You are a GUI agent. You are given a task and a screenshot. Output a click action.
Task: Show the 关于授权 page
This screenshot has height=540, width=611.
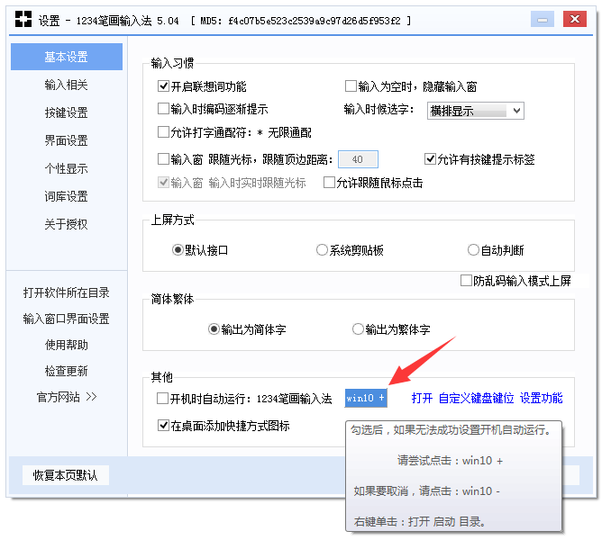pyautogui.click(x=67, y=224)
